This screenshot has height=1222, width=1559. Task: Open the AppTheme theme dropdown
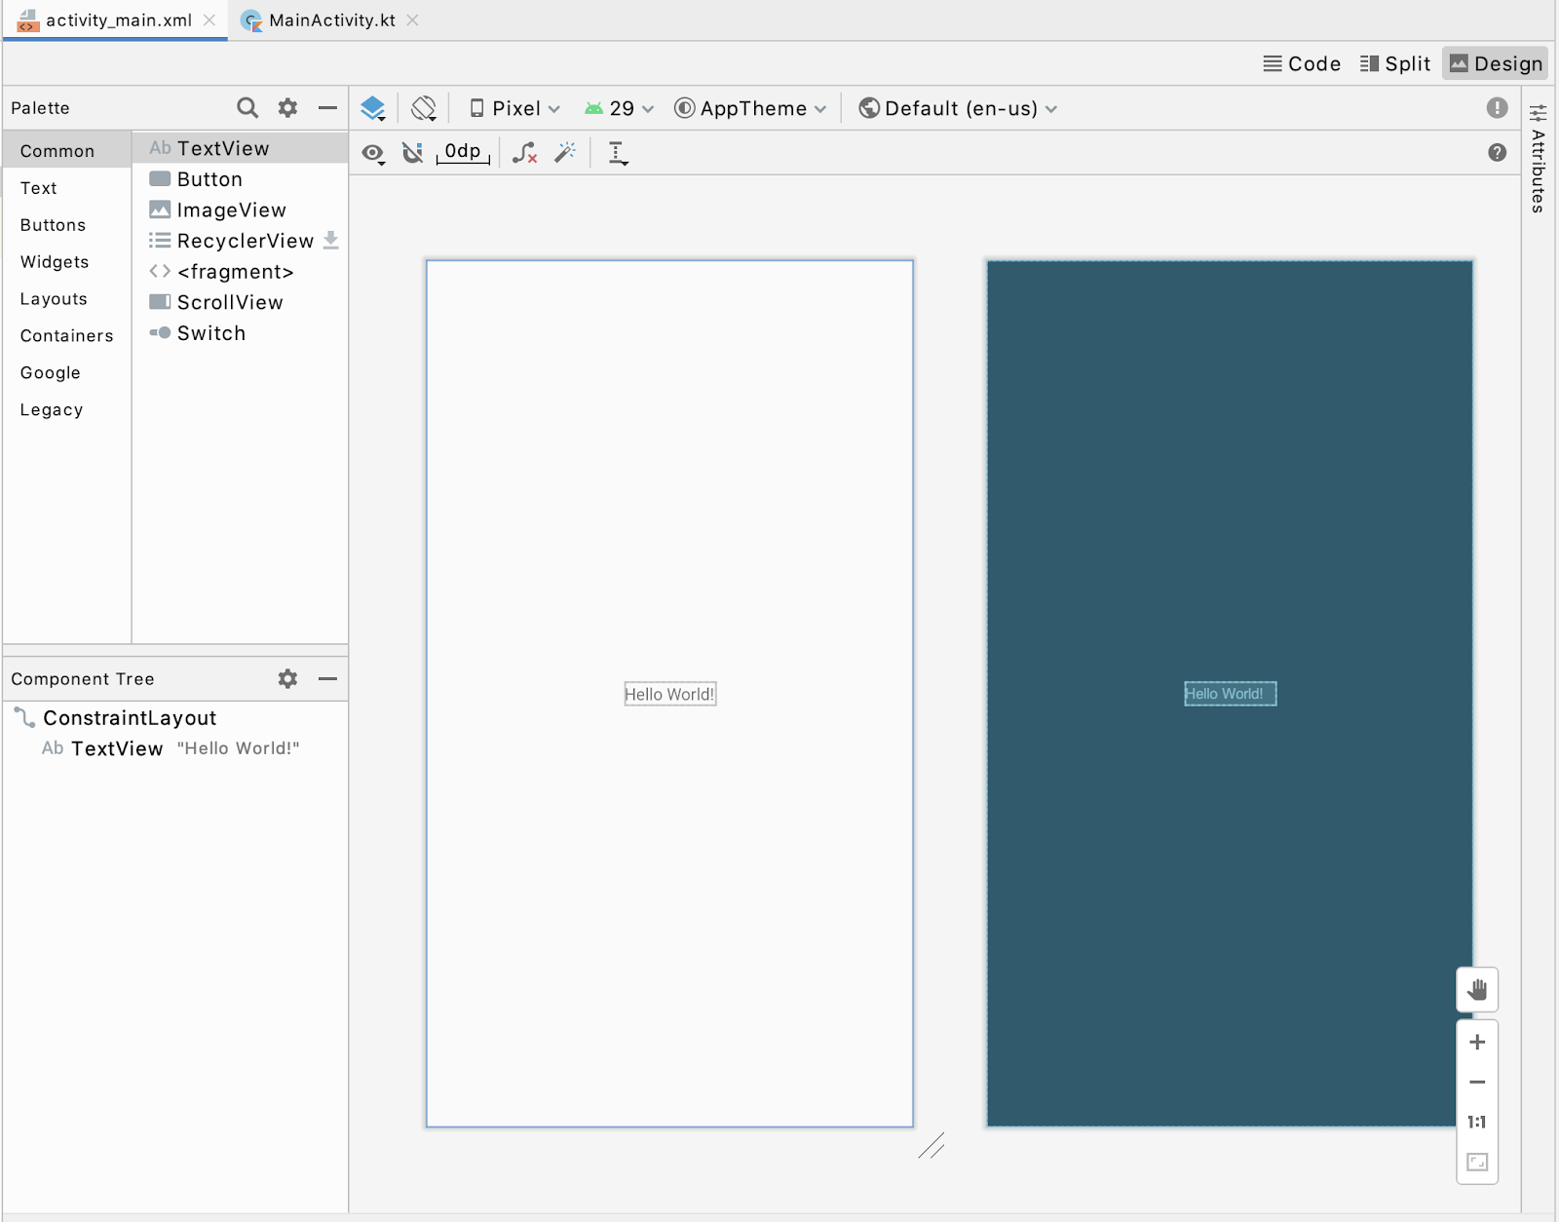click(x=750, y=108)
